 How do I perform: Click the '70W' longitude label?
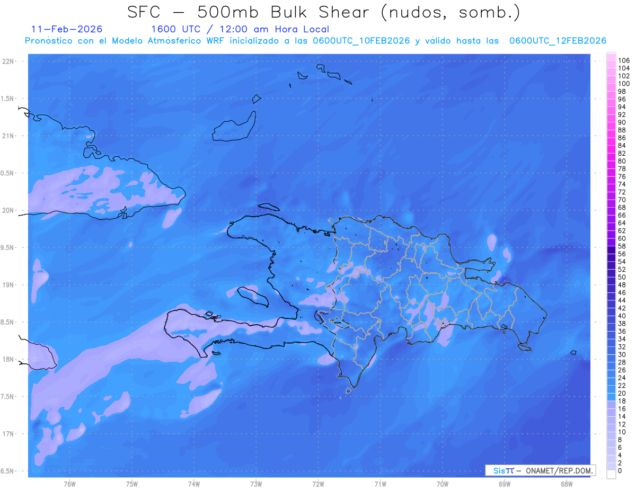(443, 484)
